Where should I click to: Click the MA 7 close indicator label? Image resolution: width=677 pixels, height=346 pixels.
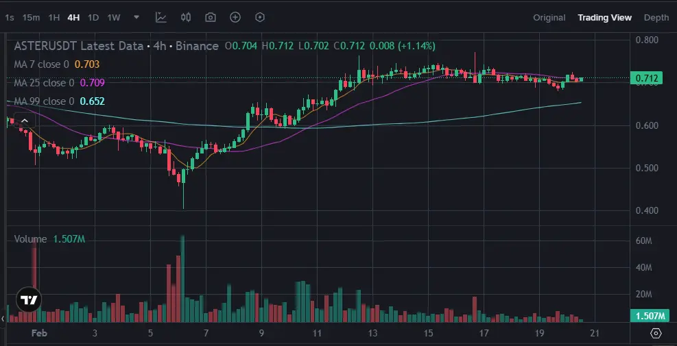[x=42, y=64]
